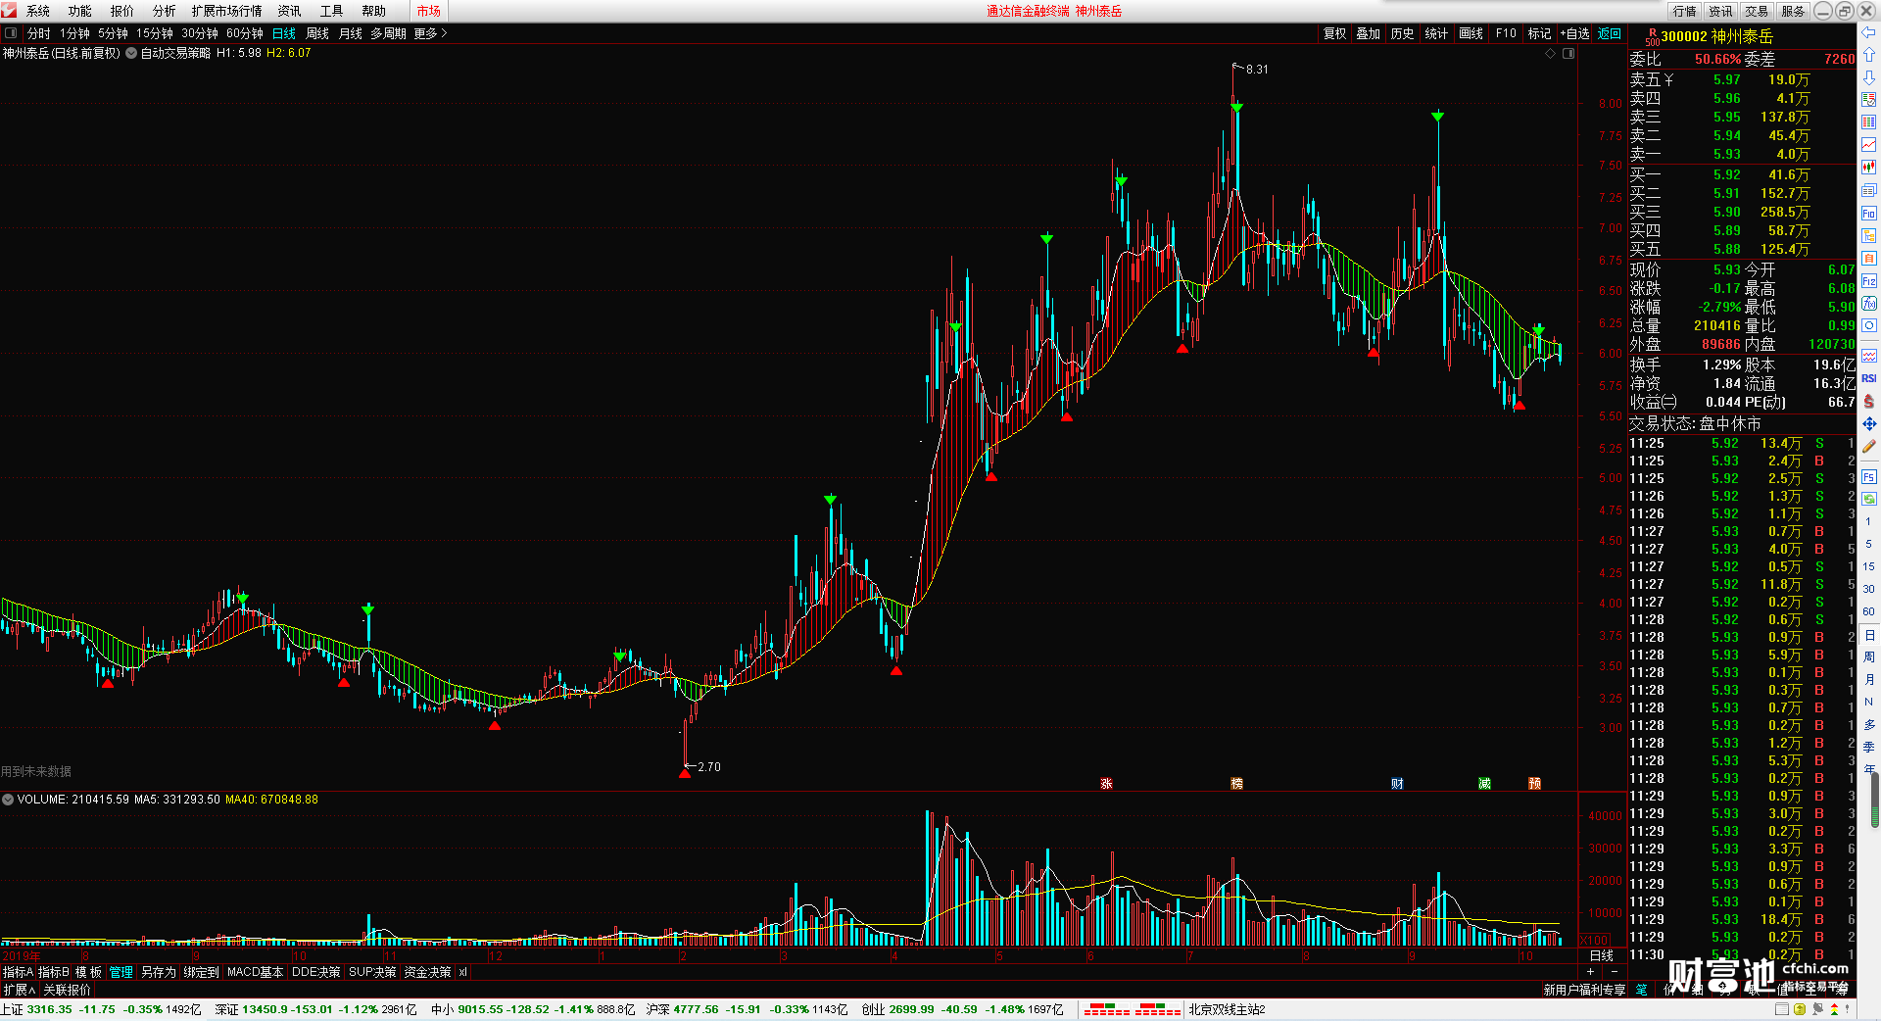Click the 绑定到 button in bottom bar

[x=201, y=972]
